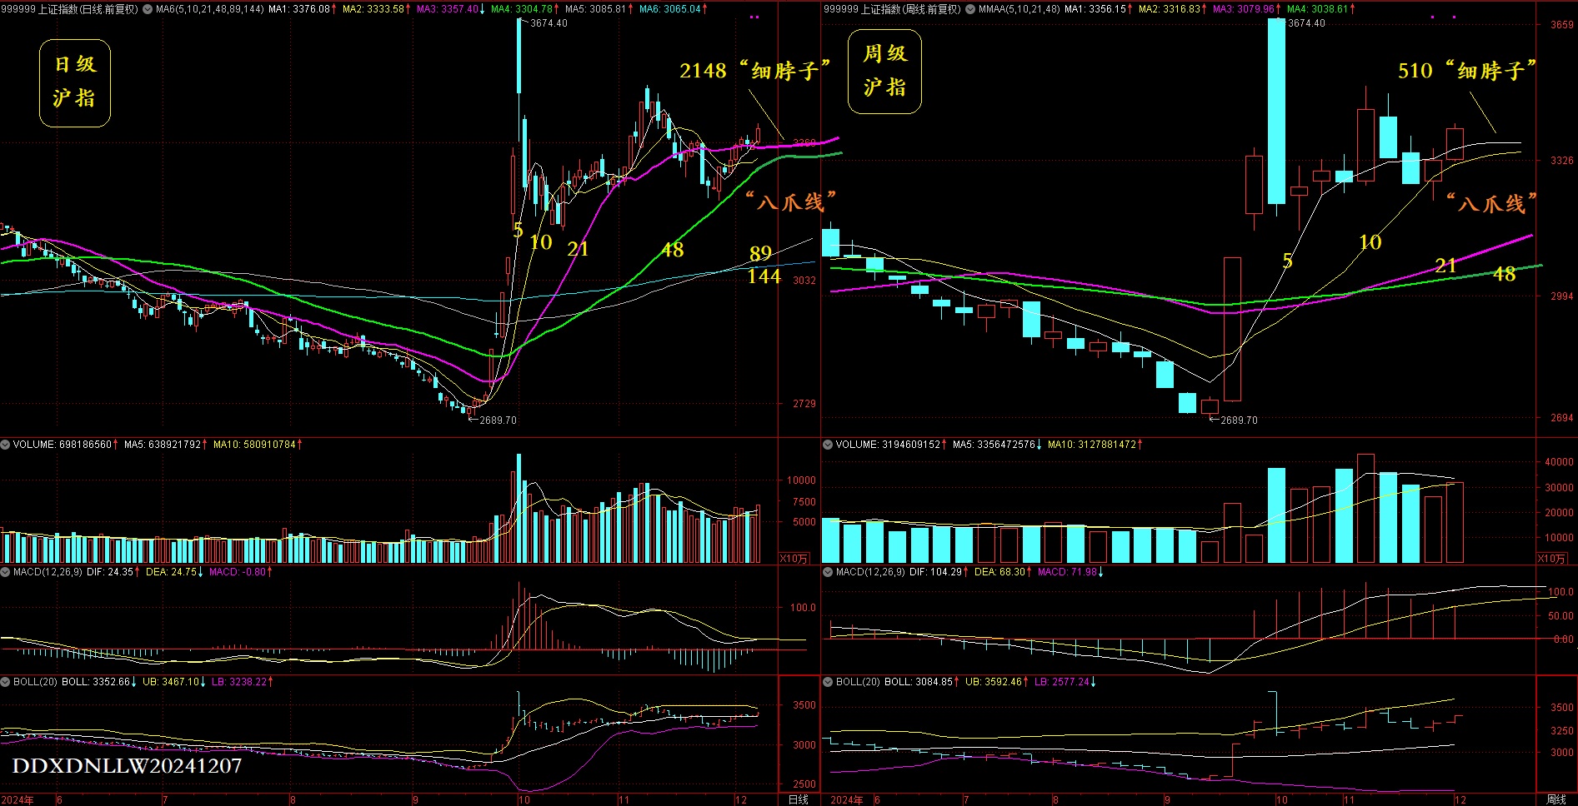
Task: Click month 12 on the weekly time axis
Action: (1460, 800)
